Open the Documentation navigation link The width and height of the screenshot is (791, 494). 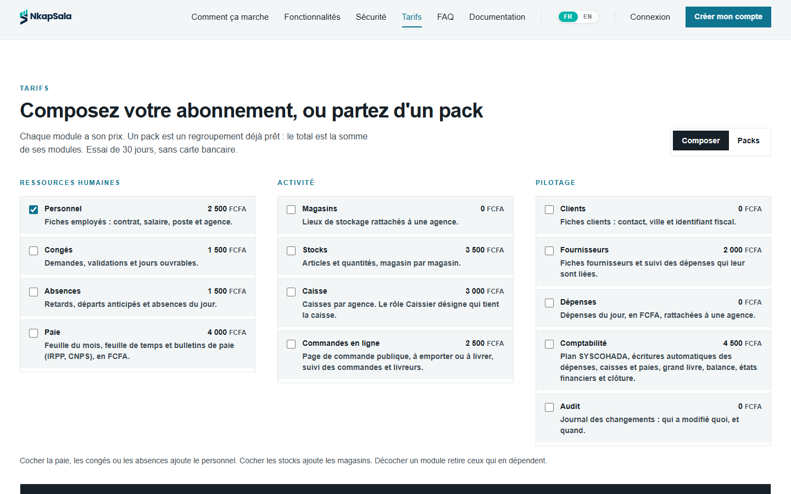497,17
